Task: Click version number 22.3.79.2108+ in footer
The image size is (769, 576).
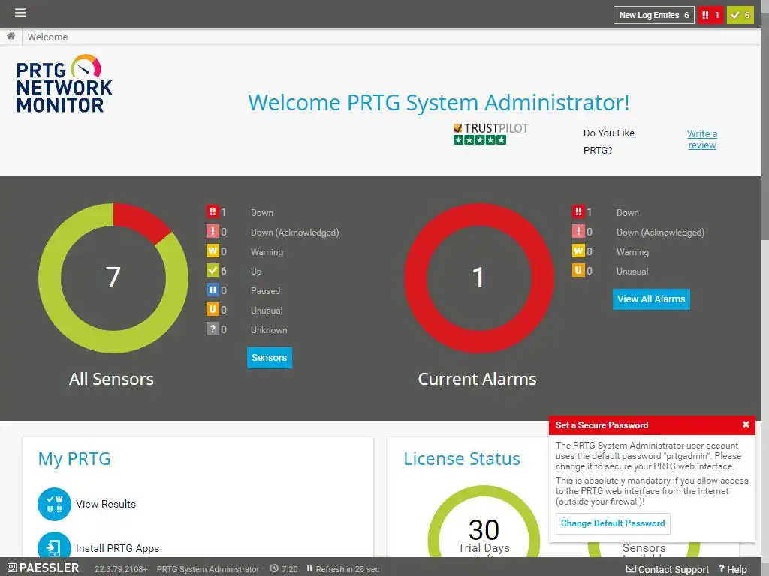Action: pos(121,569)
